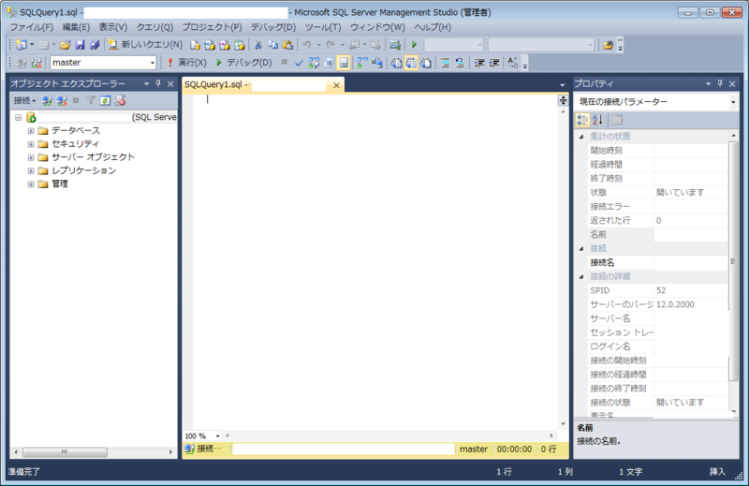Click the Query Options icon

coord(329,63)
